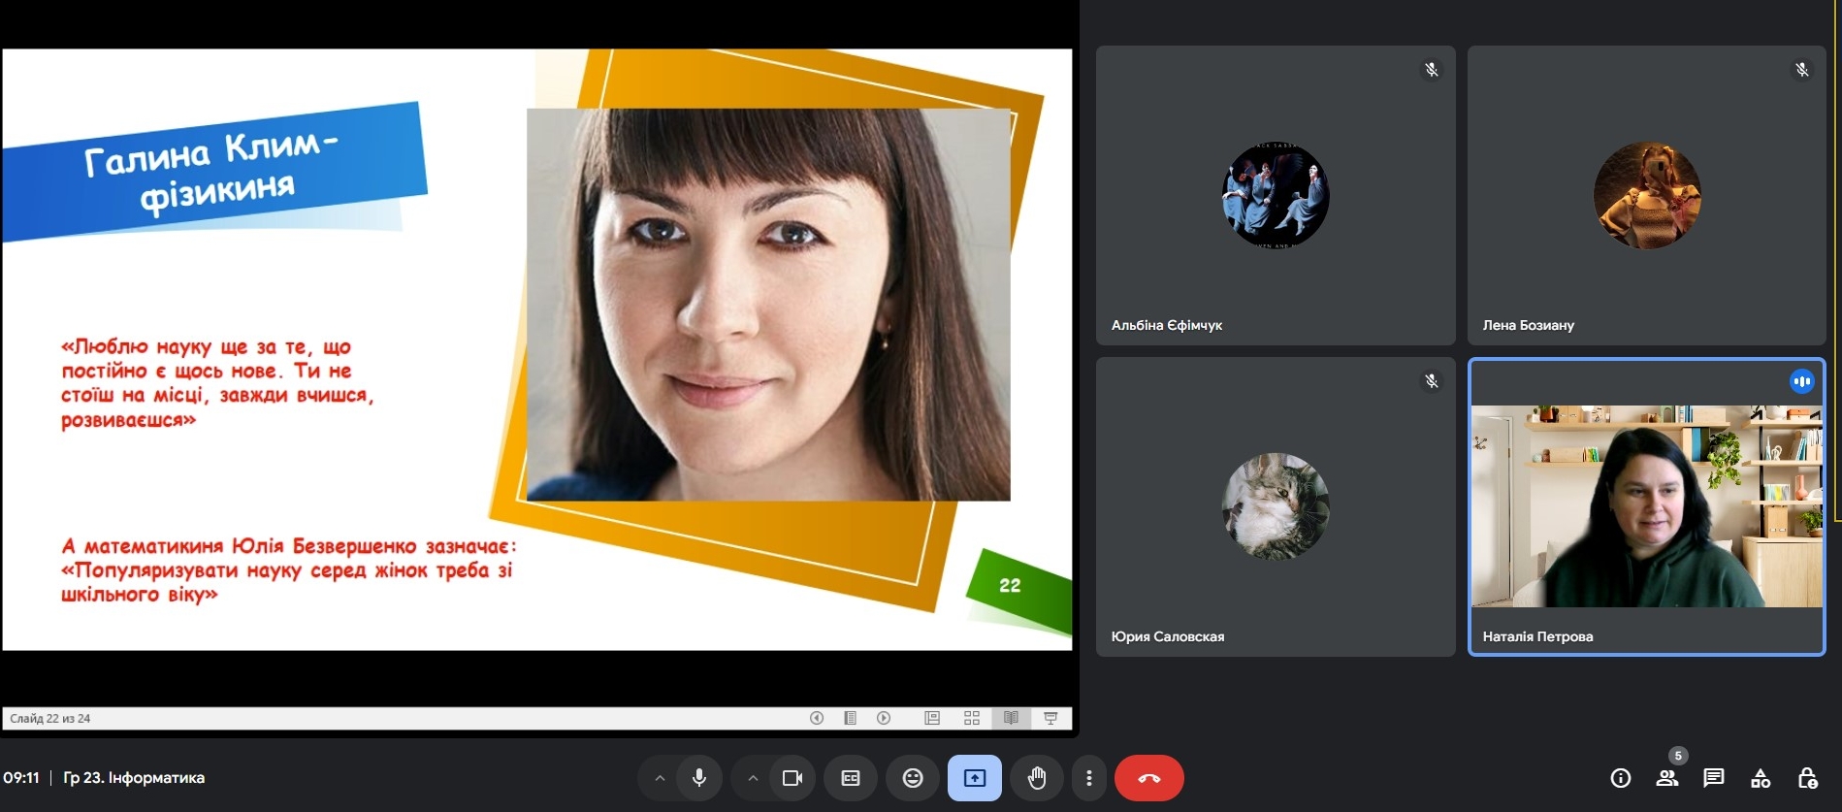Expand video settings arrow beside camera

pos(753,778)
